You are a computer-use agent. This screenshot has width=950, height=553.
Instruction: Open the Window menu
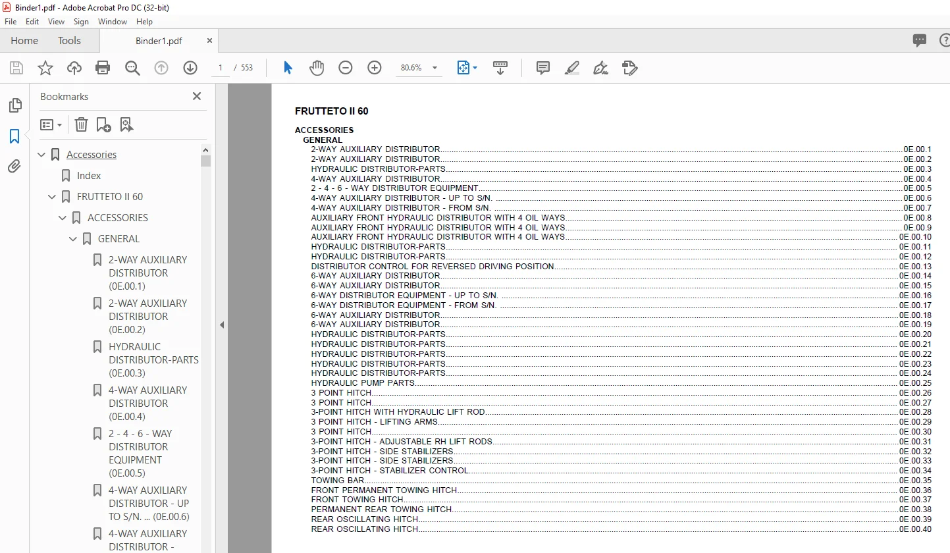[113, 22]
